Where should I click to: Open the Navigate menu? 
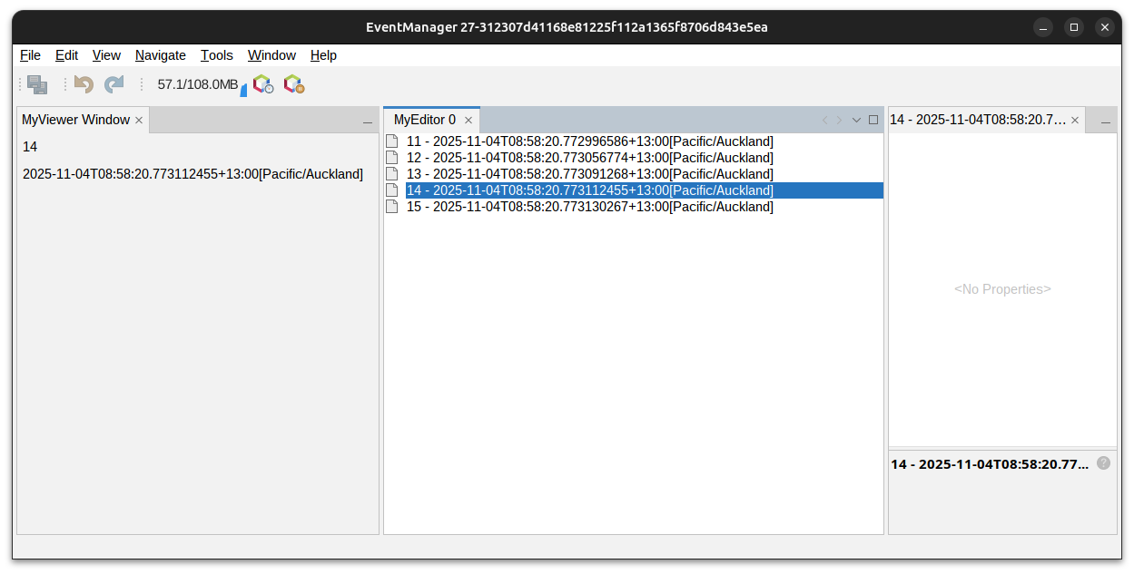(160, 55)
